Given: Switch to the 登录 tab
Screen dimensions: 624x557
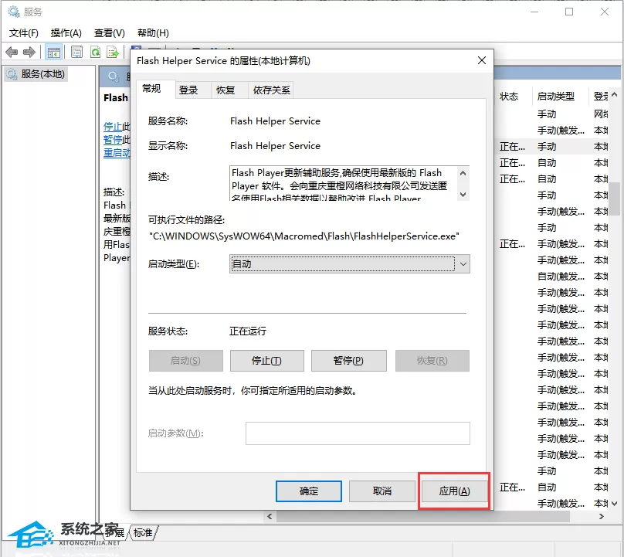Looking at the screenshot, I should 188,90.
